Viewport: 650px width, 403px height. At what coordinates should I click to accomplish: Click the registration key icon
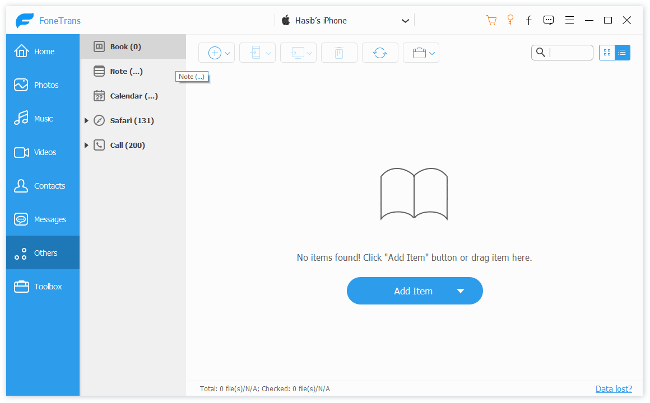[510, 20]
